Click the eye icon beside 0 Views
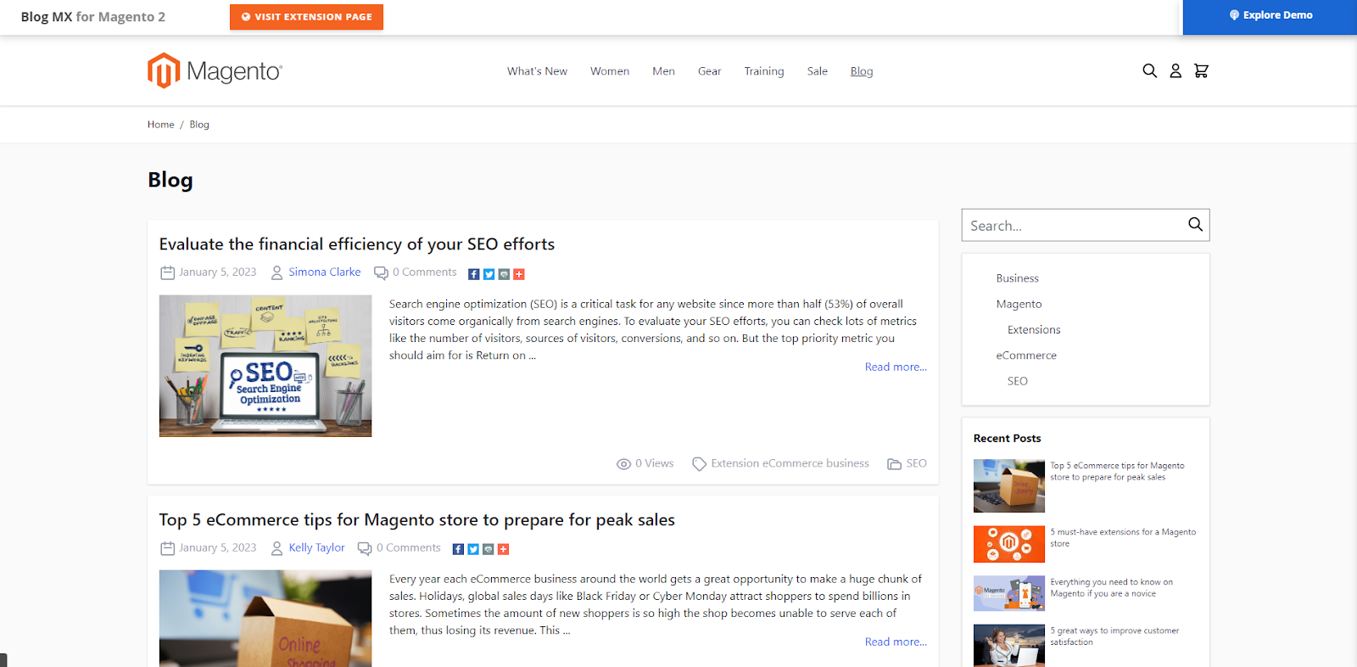1357x667 pixels. pos(623,464)
